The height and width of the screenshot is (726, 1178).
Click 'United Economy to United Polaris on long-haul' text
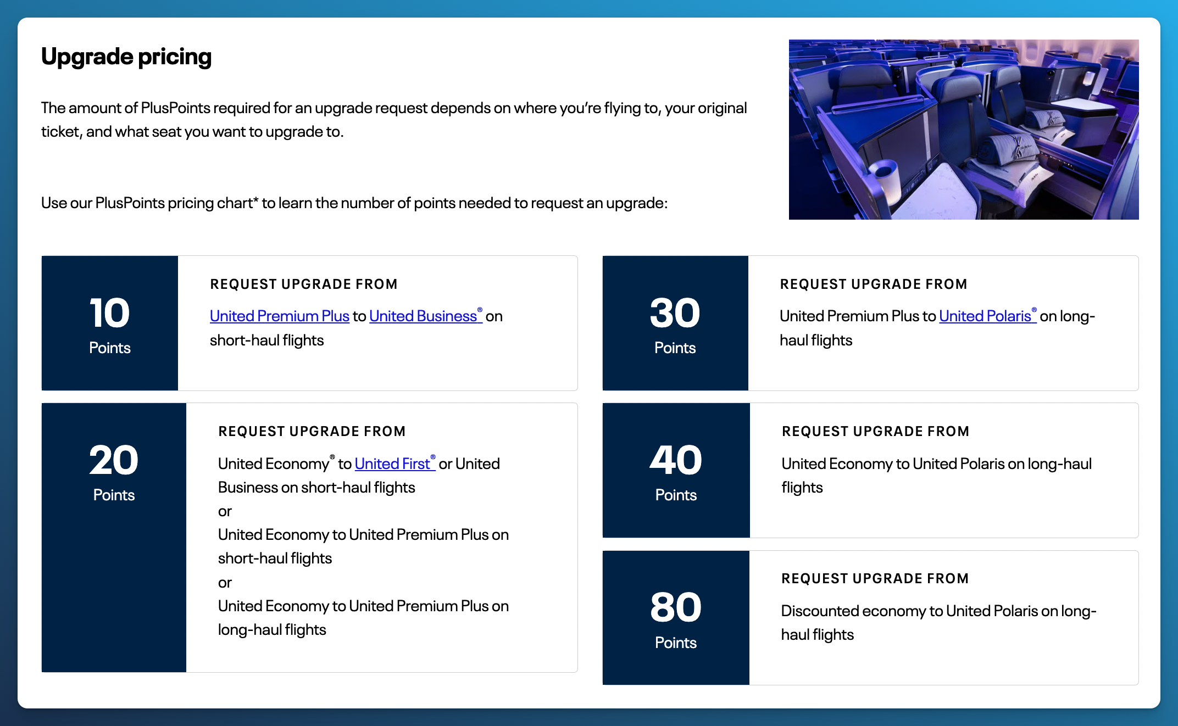click(936, 476)
